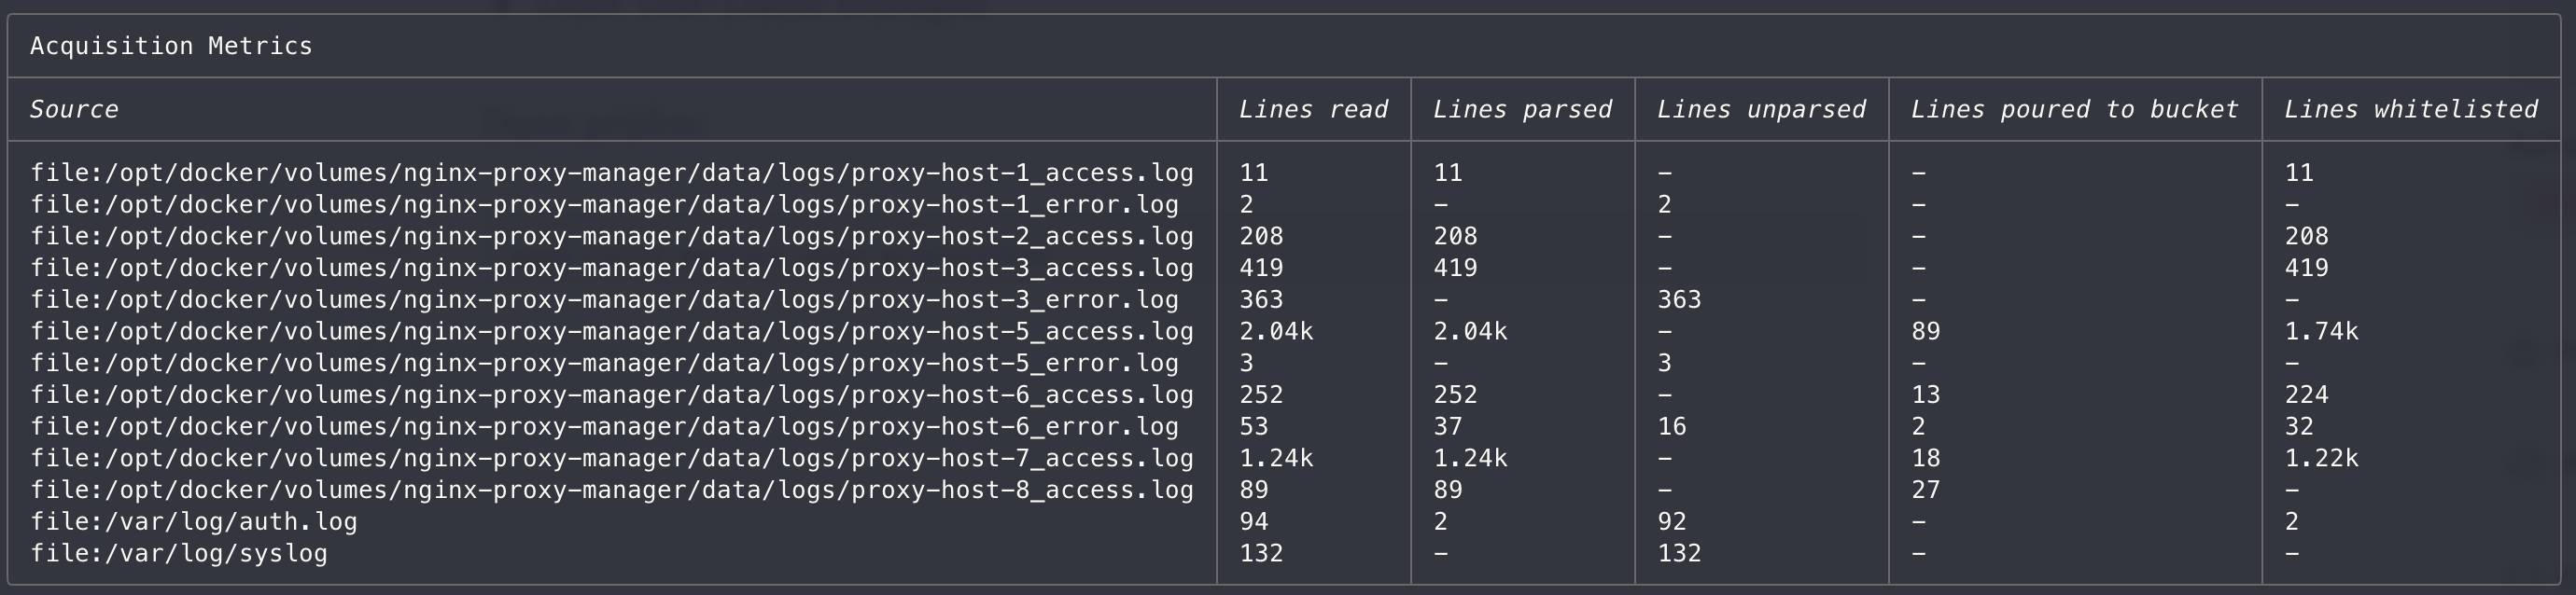Click the proxy-host-2_access.log source entry
2576x595 pixels.
pos(611,237)
